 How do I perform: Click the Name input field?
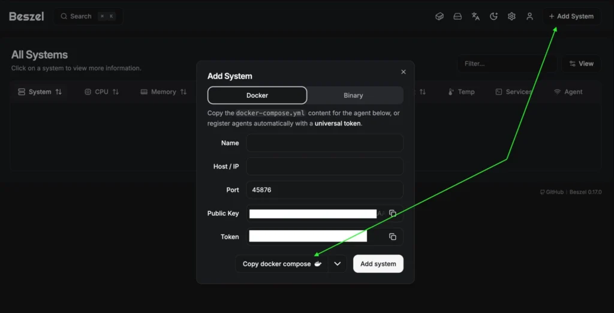[x=324, y=143]
